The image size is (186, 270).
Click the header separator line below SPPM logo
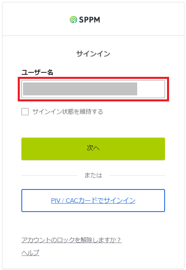click(93, 36)
